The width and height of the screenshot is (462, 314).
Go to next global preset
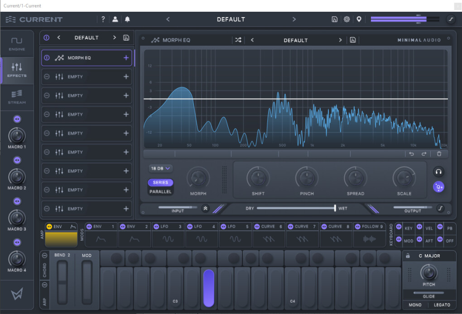294,19
